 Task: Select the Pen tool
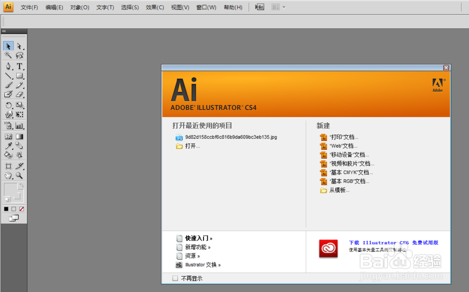pos(8,66)
